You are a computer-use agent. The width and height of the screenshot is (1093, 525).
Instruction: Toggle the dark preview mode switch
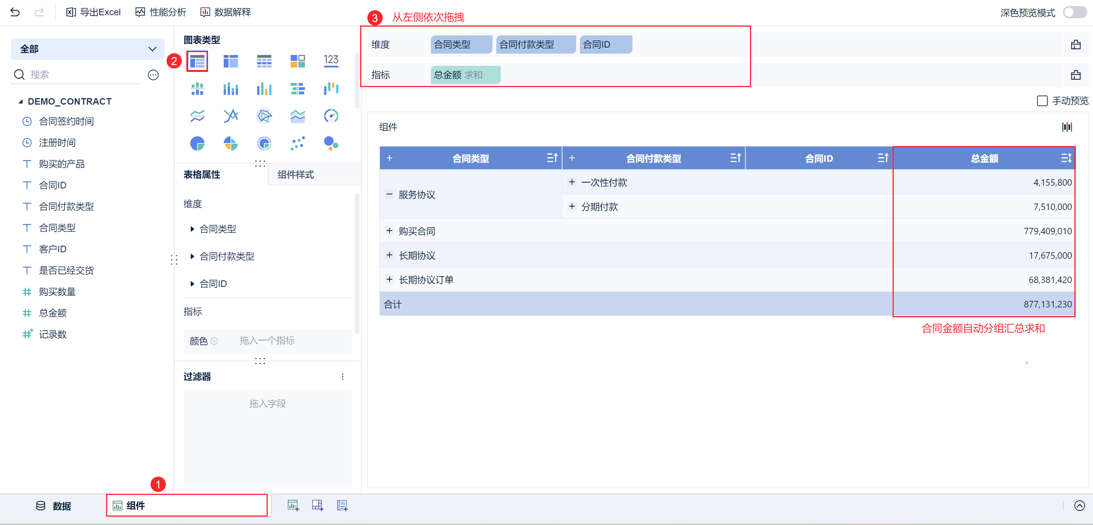point(1074,12)
